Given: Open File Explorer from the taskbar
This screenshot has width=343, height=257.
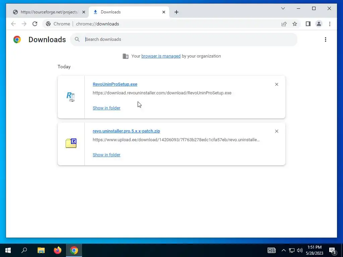Looking at the screenshot, I should [41, 250].
